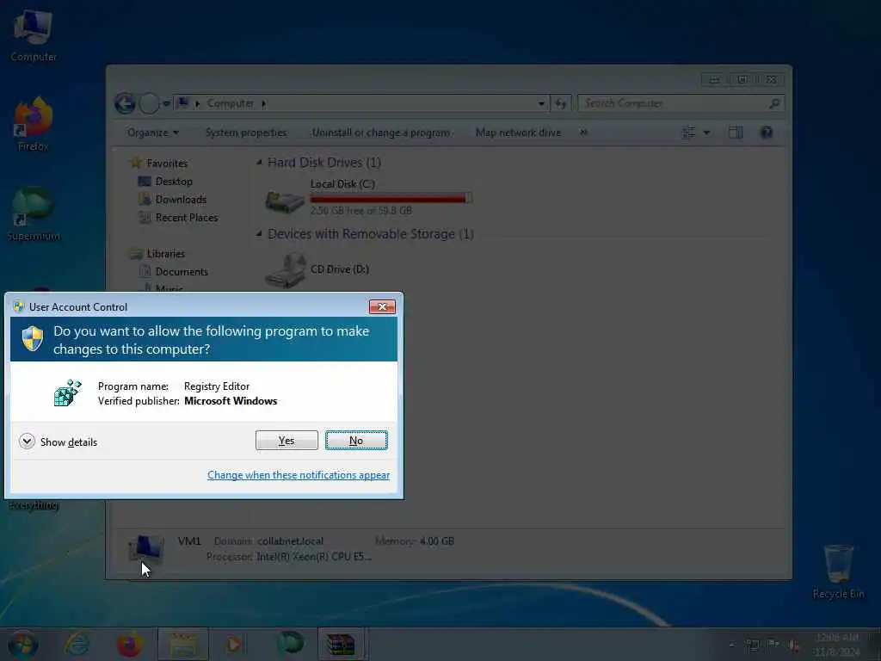Click the Change your view icon
This screenshot has width=881, height=661.
tap(688, 133)
